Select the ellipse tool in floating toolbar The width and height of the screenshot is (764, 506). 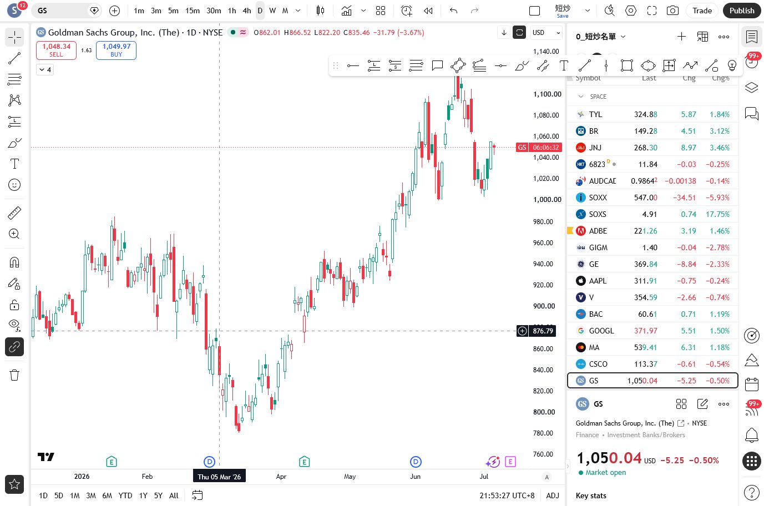click(x=648, y=65)
